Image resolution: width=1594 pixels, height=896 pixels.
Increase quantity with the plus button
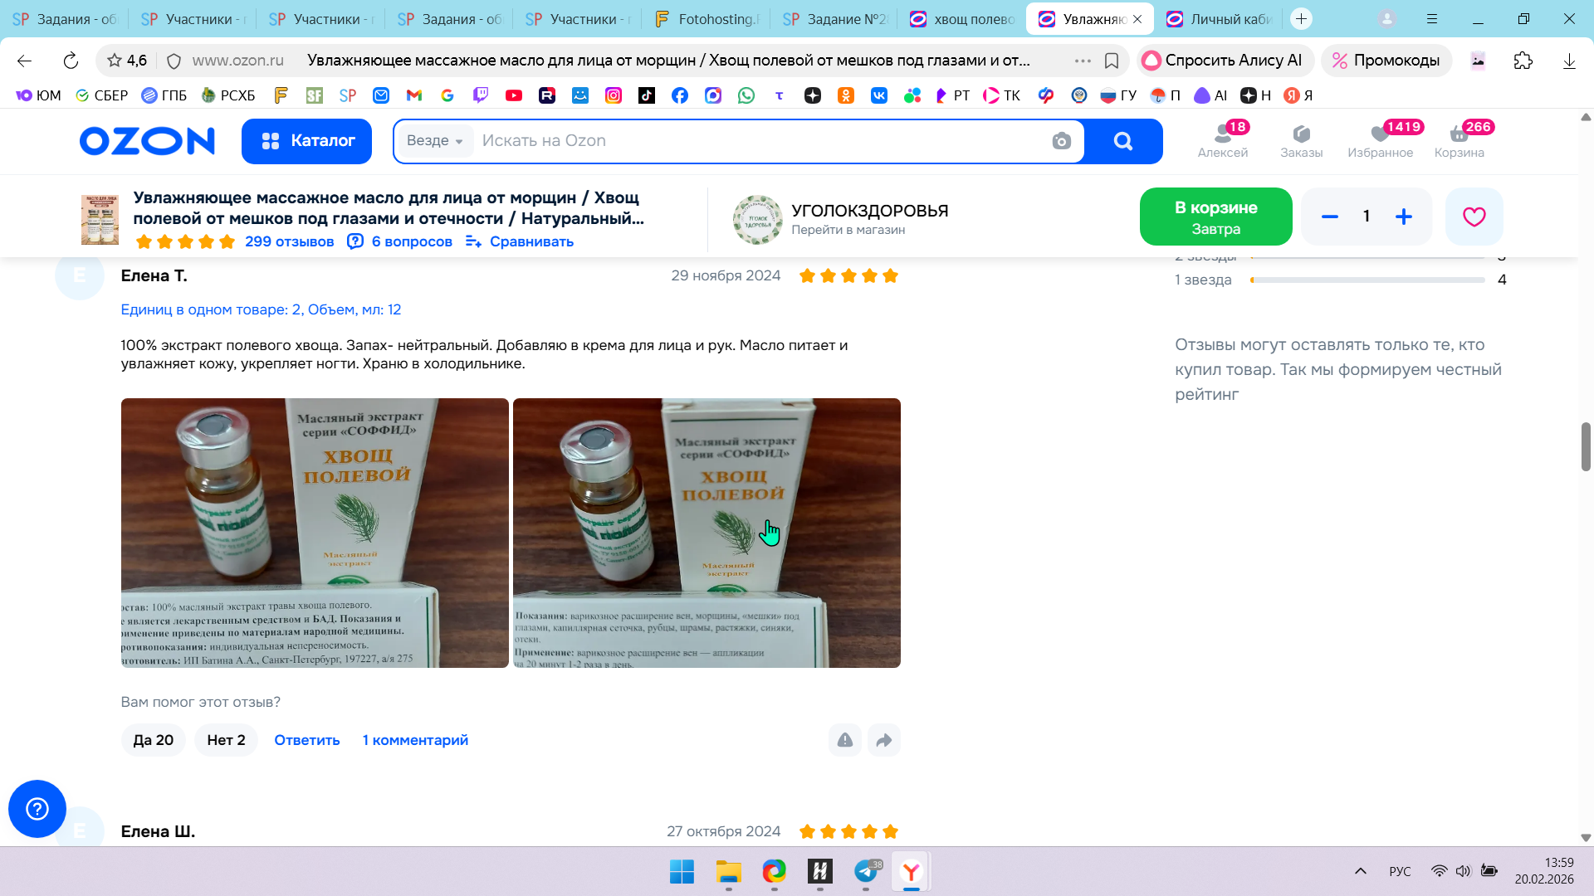[1404, 217]
